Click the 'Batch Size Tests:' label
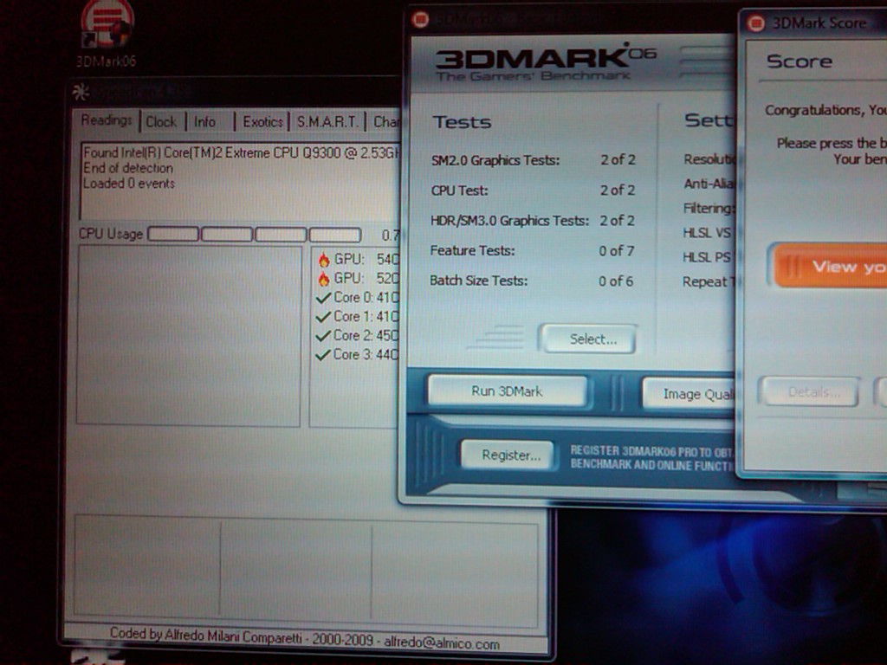Screen dimensions: 887x665 coord(478,281)
